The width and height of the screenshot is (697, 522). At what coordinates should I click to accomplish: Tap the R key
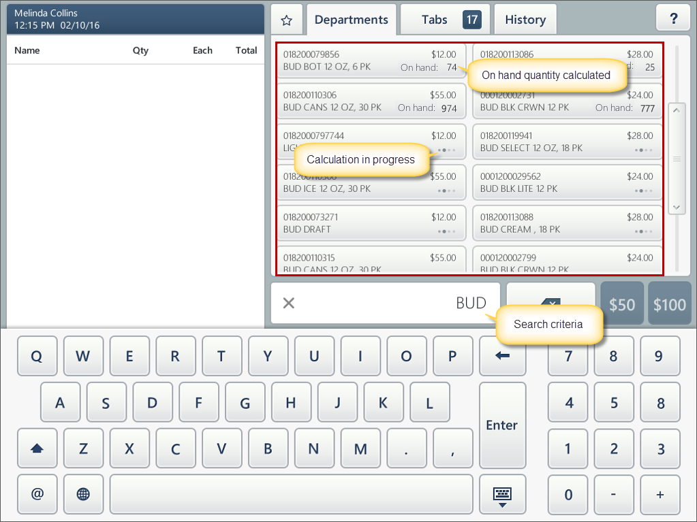pyautogui.click(x=176, y=355)
